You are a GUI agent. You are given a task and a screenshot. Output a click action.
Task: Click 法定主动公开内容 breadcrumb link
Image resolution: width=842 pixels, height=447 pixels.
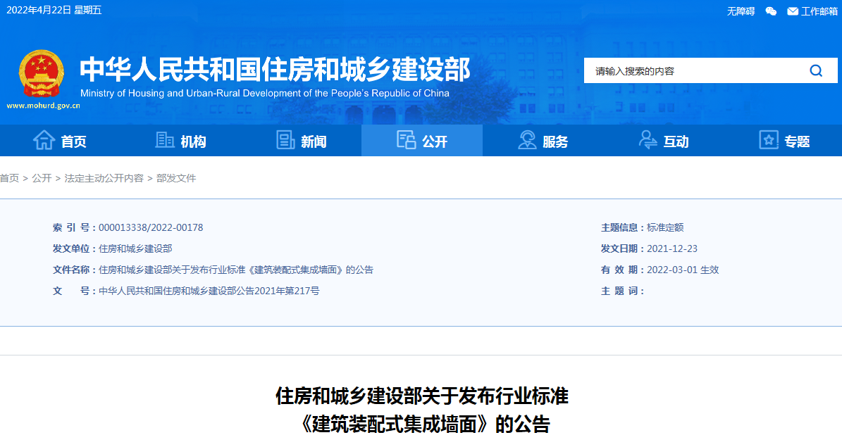click(x=104, y=178)
